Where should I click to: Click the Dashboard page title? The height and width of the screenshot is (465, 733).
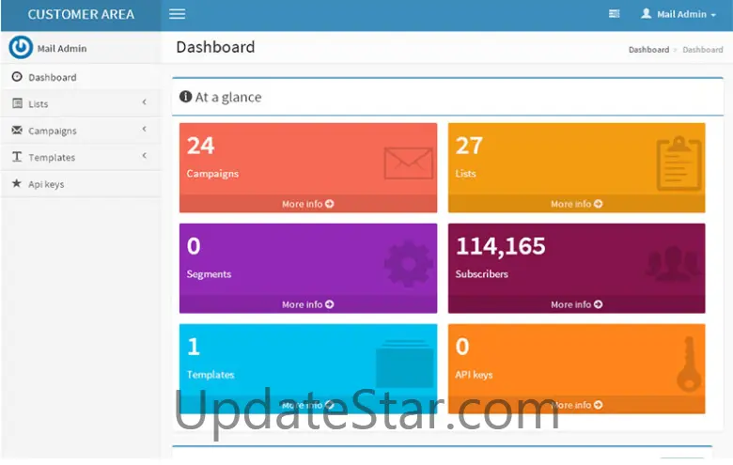[x=215, y=47]
